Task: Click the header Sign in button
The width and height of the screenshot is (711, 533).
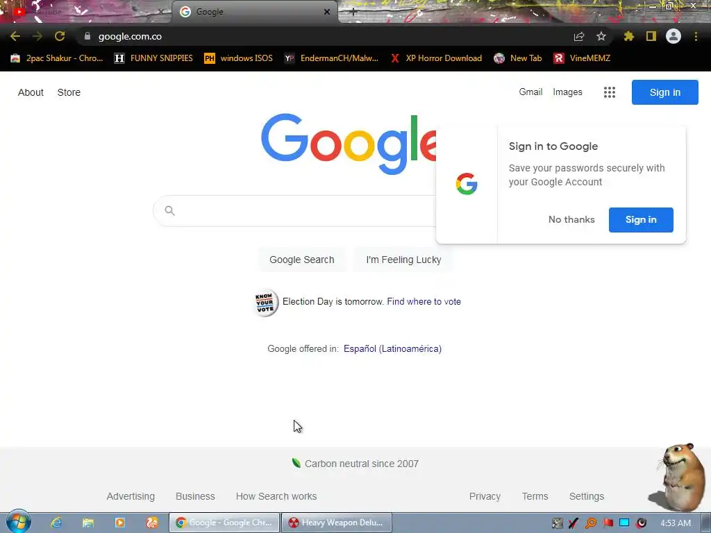Action: [664, 92]
